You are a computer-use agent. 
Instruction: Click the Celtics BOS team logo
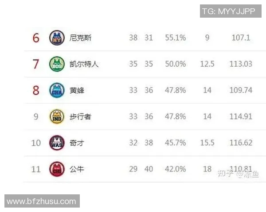56,64
